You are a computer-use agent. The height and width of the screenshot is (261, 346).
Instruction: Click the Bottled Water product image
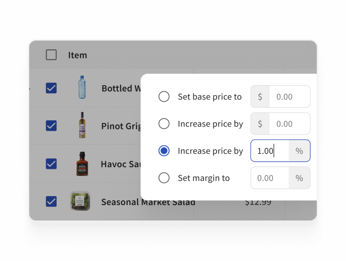click(82, 87)
